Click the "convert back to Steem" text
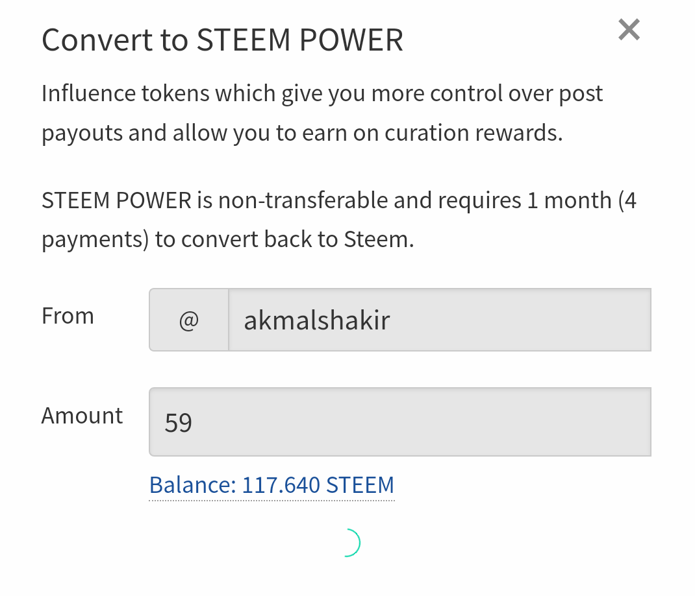The image size is (695, 596). tap(297, 240)
